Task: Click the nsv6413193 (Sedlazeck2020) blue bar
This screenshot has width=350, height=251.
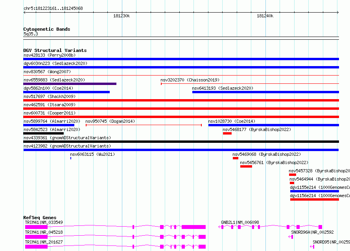Action: [265, 92]
